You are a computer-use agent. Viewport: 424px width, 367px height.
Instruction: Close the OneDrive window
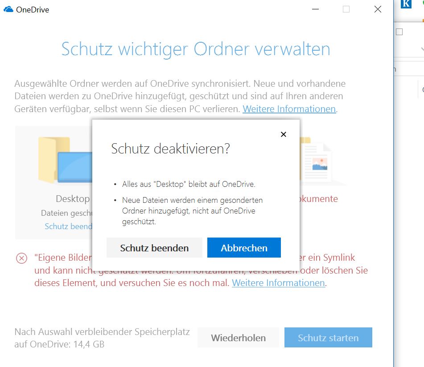coord(378,9)
